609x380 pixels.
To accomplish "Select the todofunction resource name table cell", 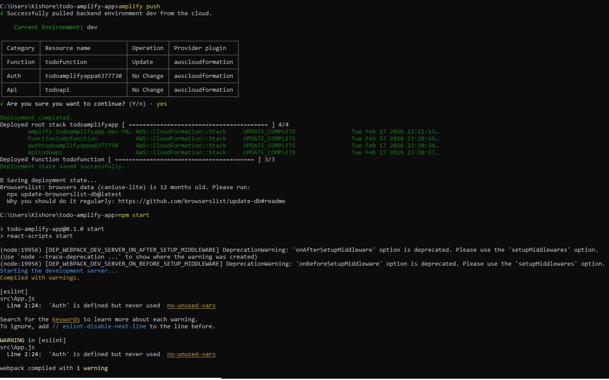I will coord(66,62).
